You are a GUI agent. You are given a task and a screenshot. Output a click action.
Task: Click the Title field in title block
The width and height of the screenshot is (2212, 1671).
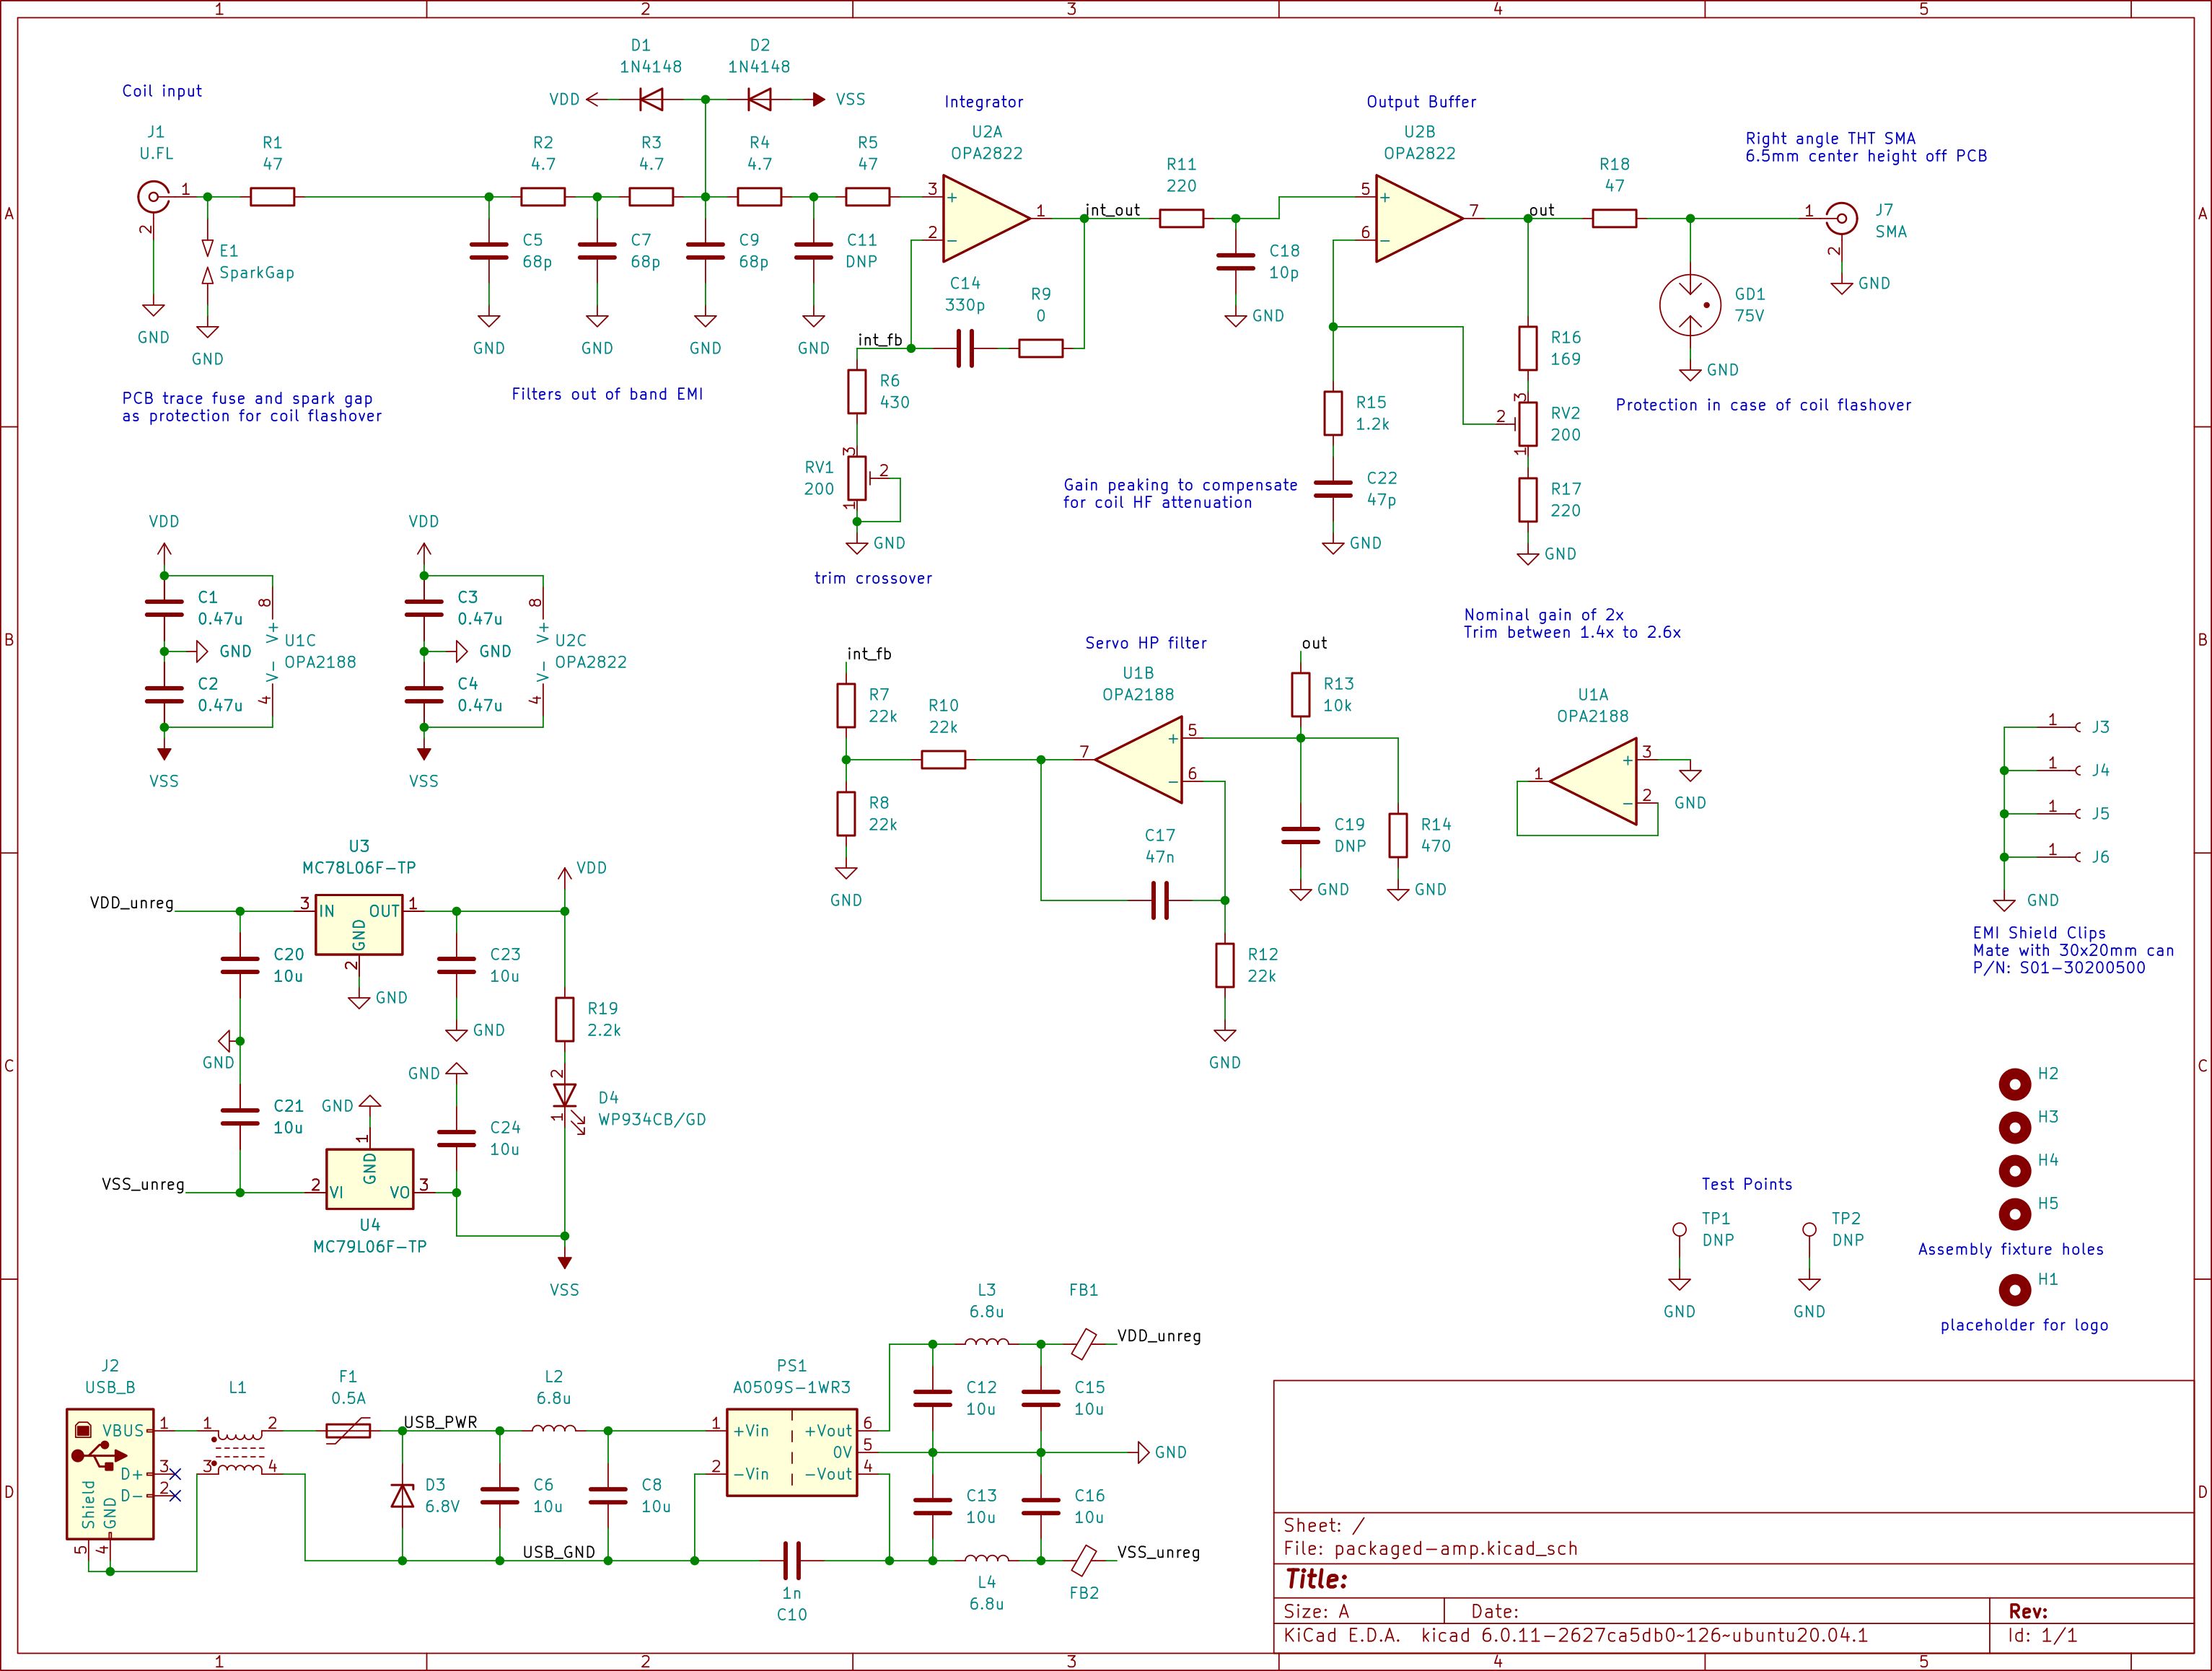1316,1579
